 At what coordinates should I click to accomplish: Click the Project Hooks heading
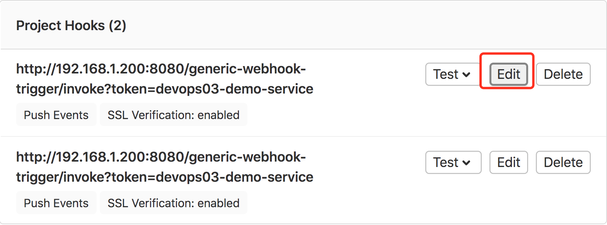[x=60, y=26]
